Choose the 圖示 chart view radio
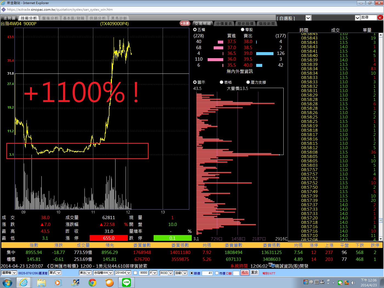This screenshot has width=384, height=288. 195,82
